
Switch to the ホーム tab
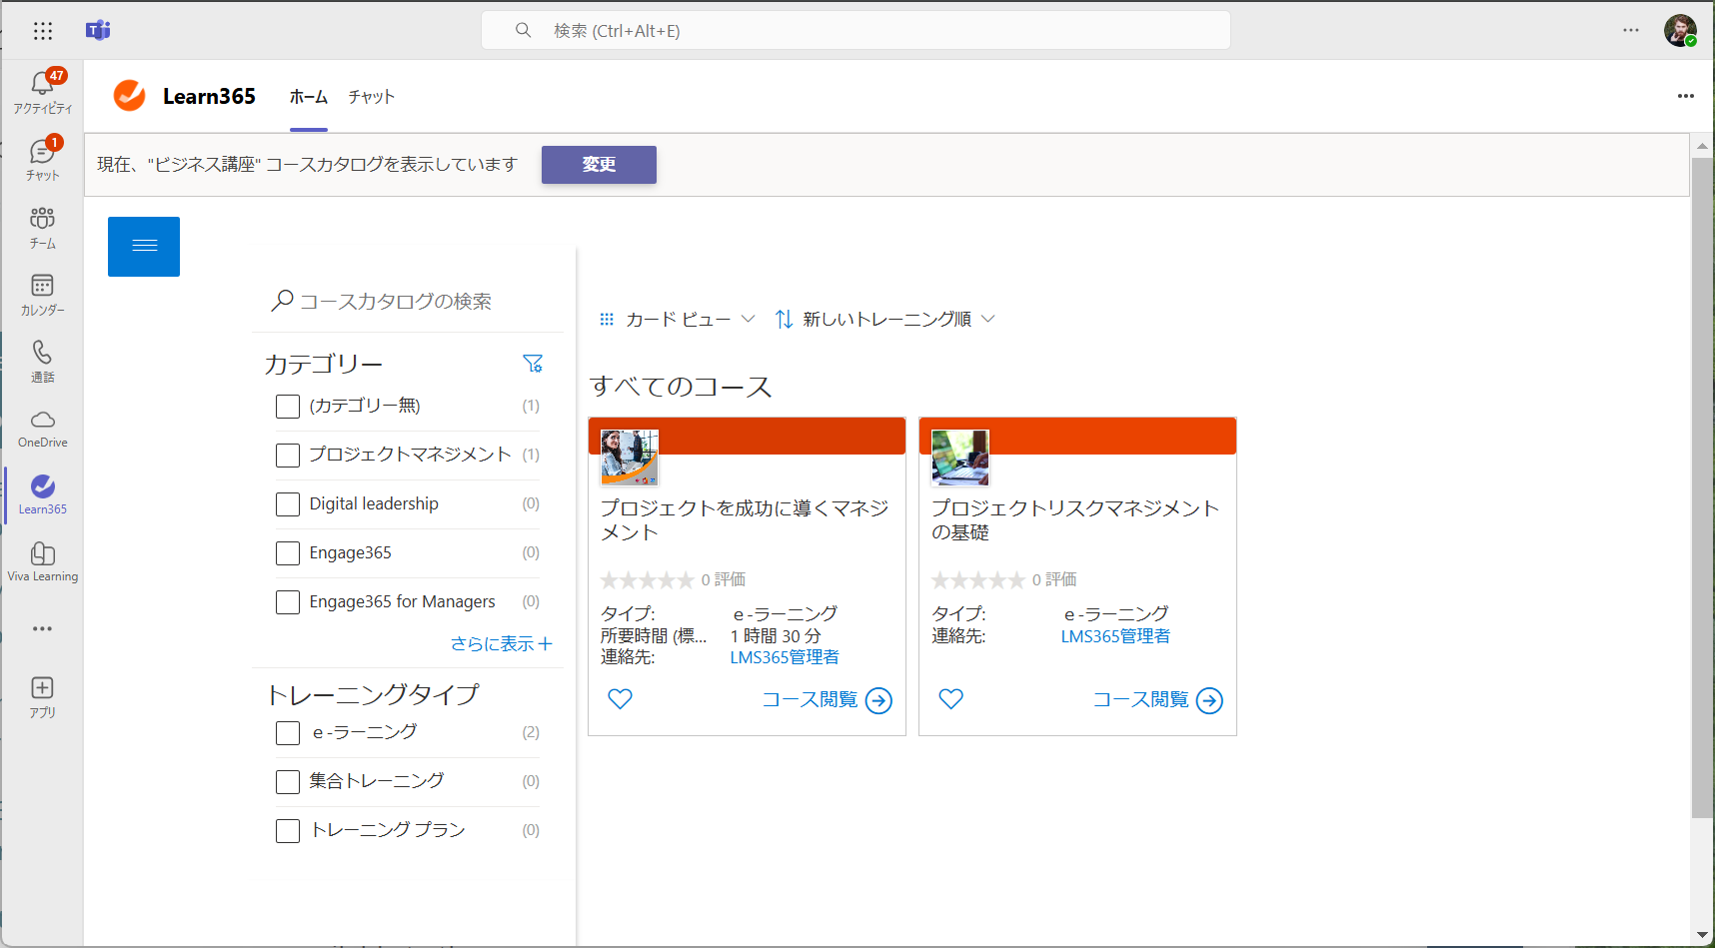pos(309,97)
